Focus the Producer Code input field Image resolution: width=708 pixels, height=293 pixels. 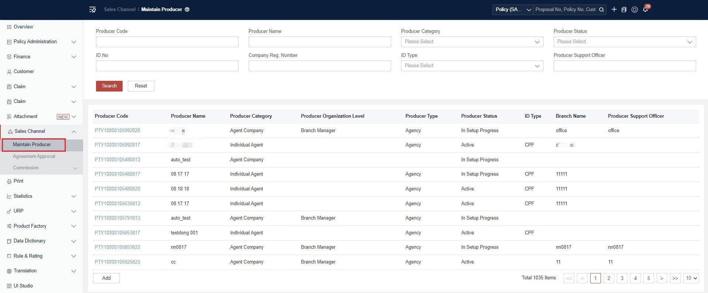click(167, 42)
